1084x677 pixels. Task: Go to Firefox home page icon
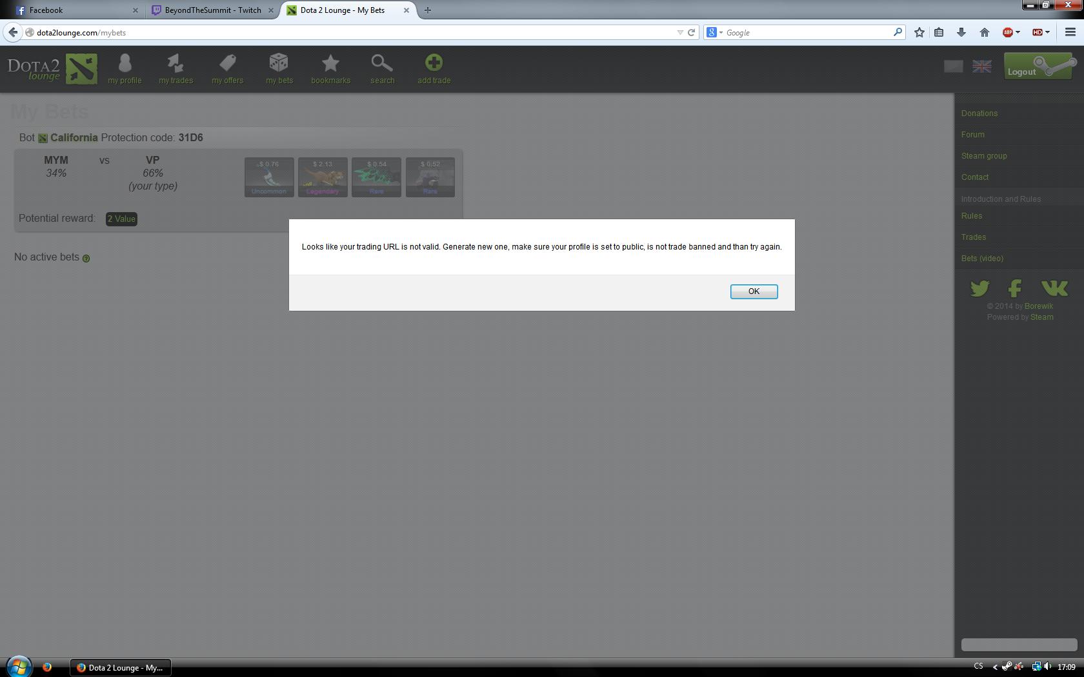coord(985,32)
